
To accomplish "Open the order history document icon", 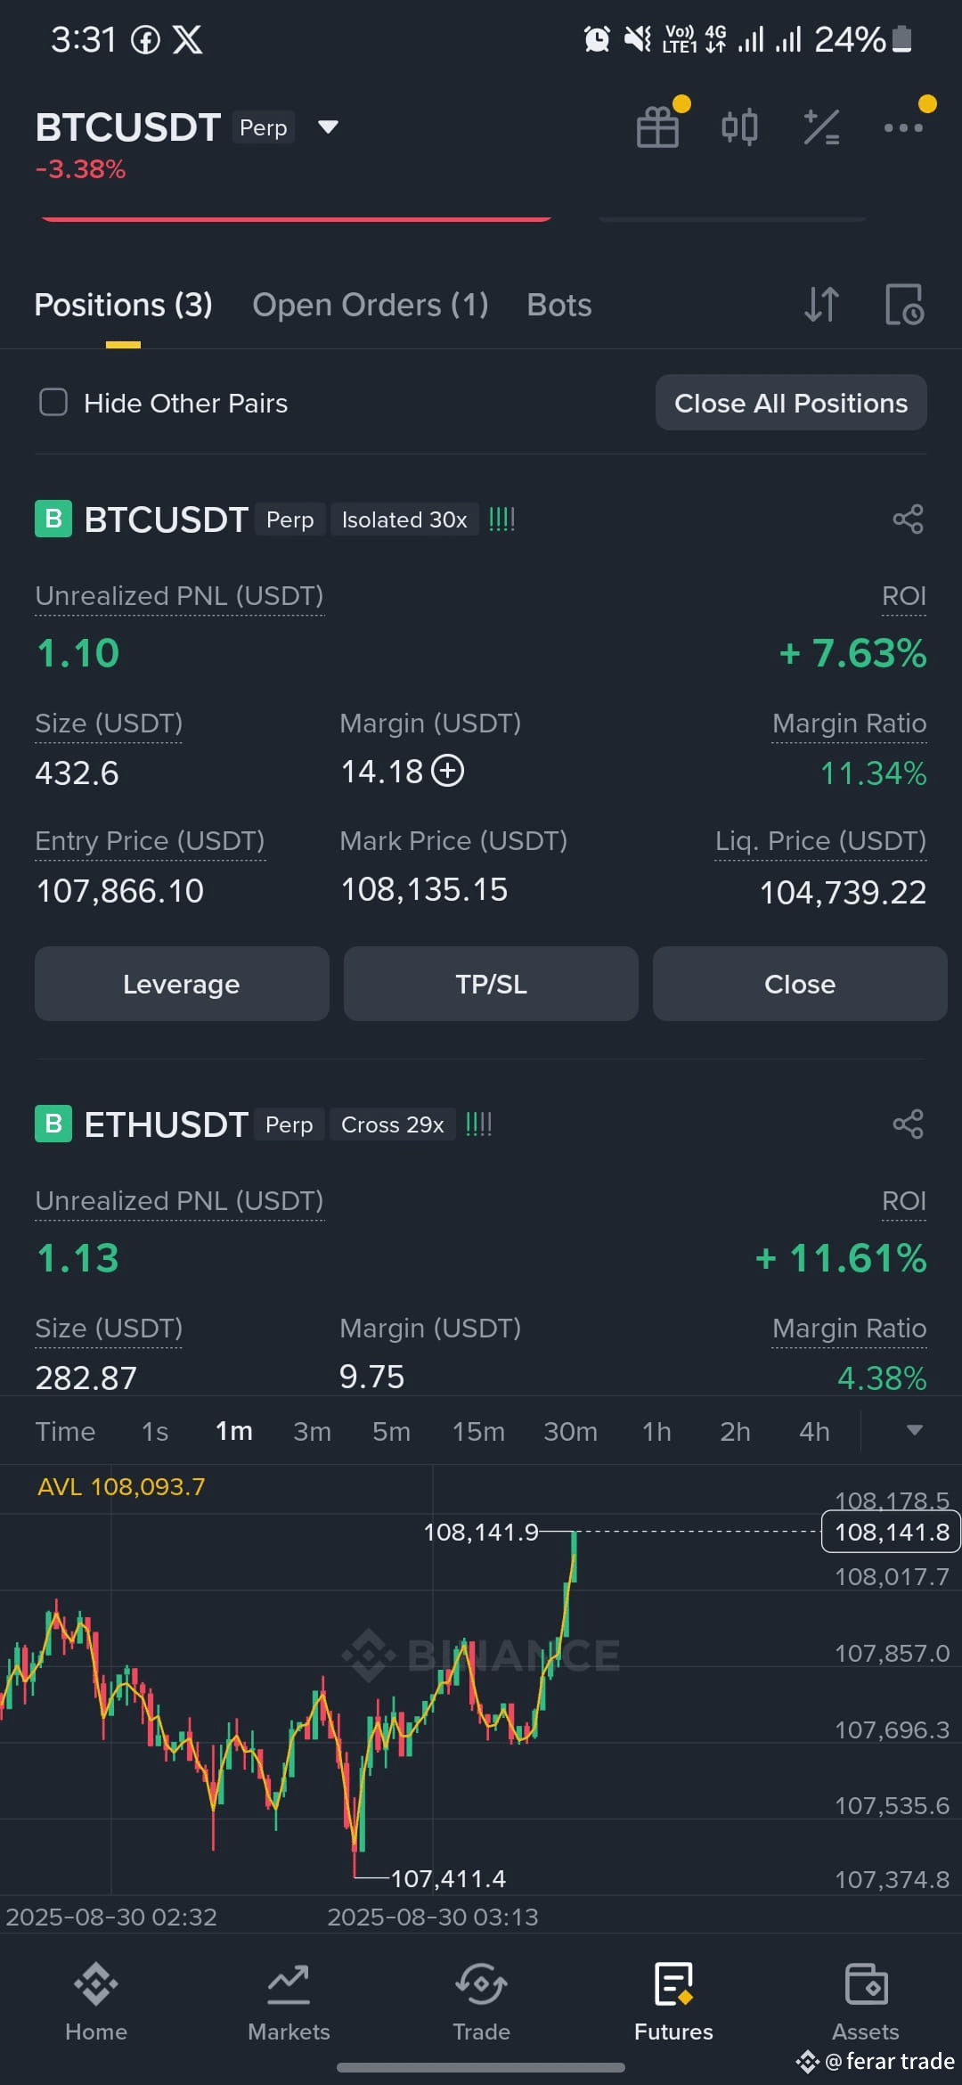I will [x=904, y=305].
